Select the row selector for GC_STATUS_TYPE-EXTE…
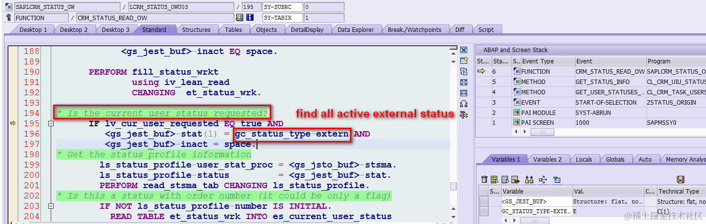Image resolution: width=706 pixels, height=224 pixels. tap(484, 211)
